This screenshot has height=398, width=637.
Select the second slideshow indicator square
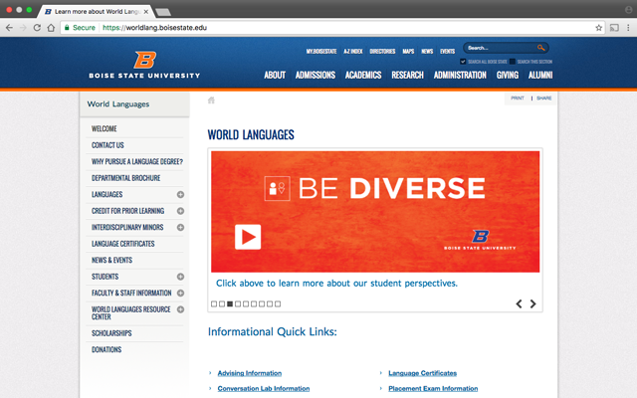coord(222,303)
